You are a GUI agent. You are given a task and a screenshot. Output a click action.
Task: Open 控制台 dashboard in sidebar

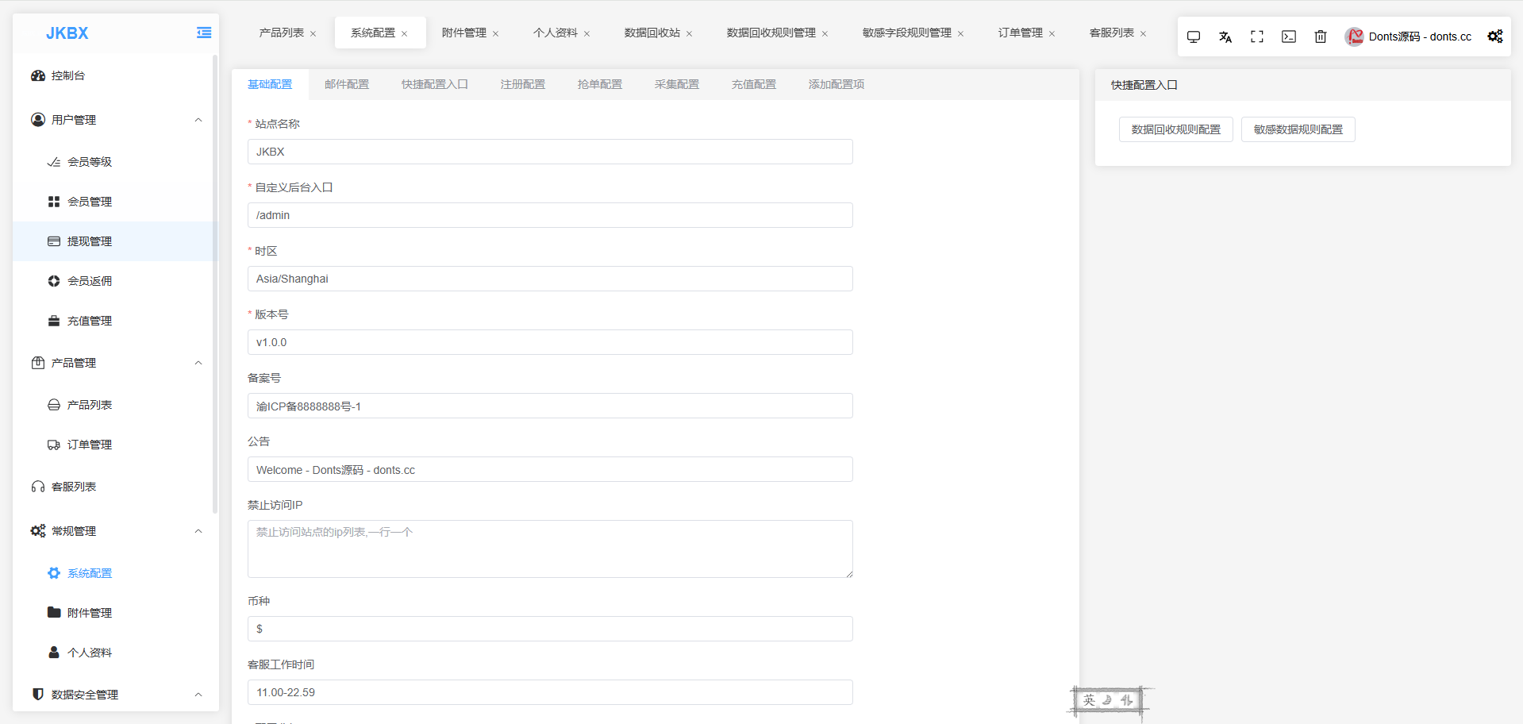[x=68, y=75]
